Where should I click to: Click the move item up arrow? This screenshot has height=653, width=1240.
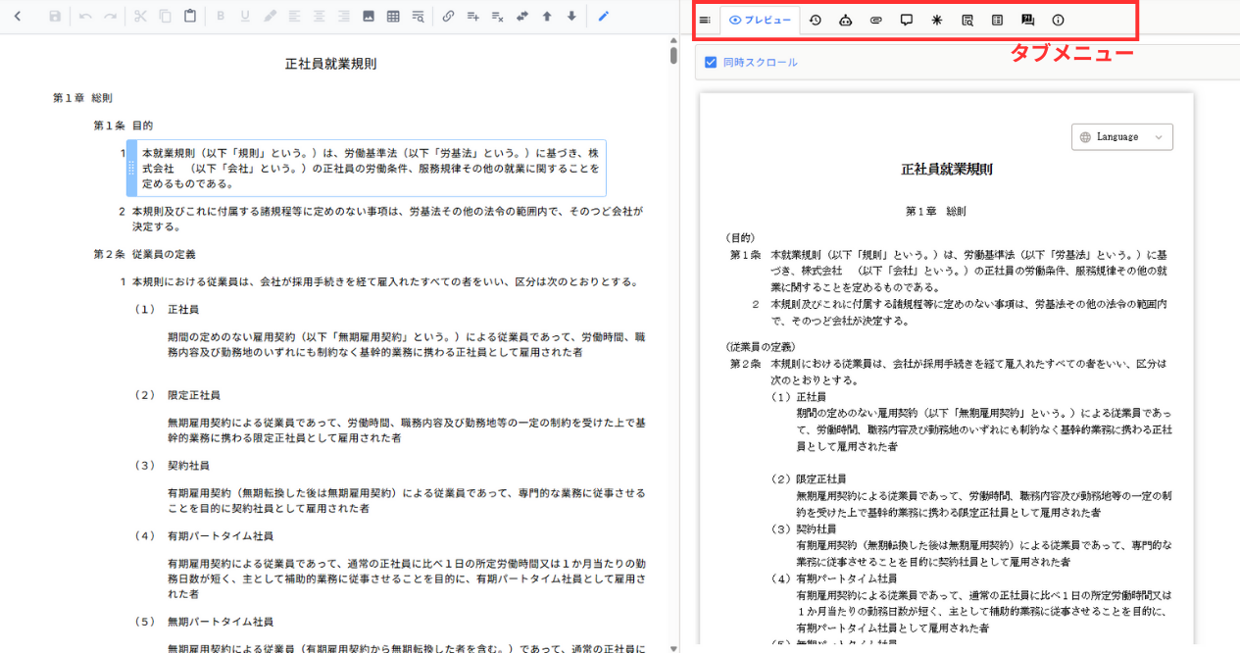[x=547, y=17]
